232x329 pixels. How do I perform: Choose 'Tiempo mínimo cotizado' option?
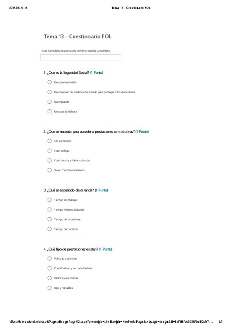50,210
